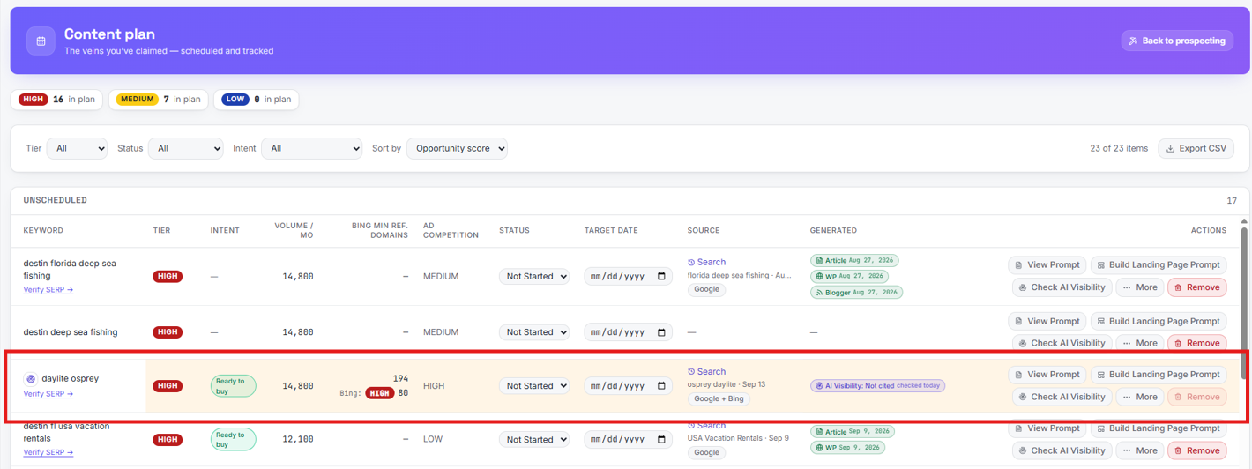Check AI Visibility in destin deep sea fishing row
Image resolution: width=1252 pixels, height=469 pixels.
coord(1062,343)
